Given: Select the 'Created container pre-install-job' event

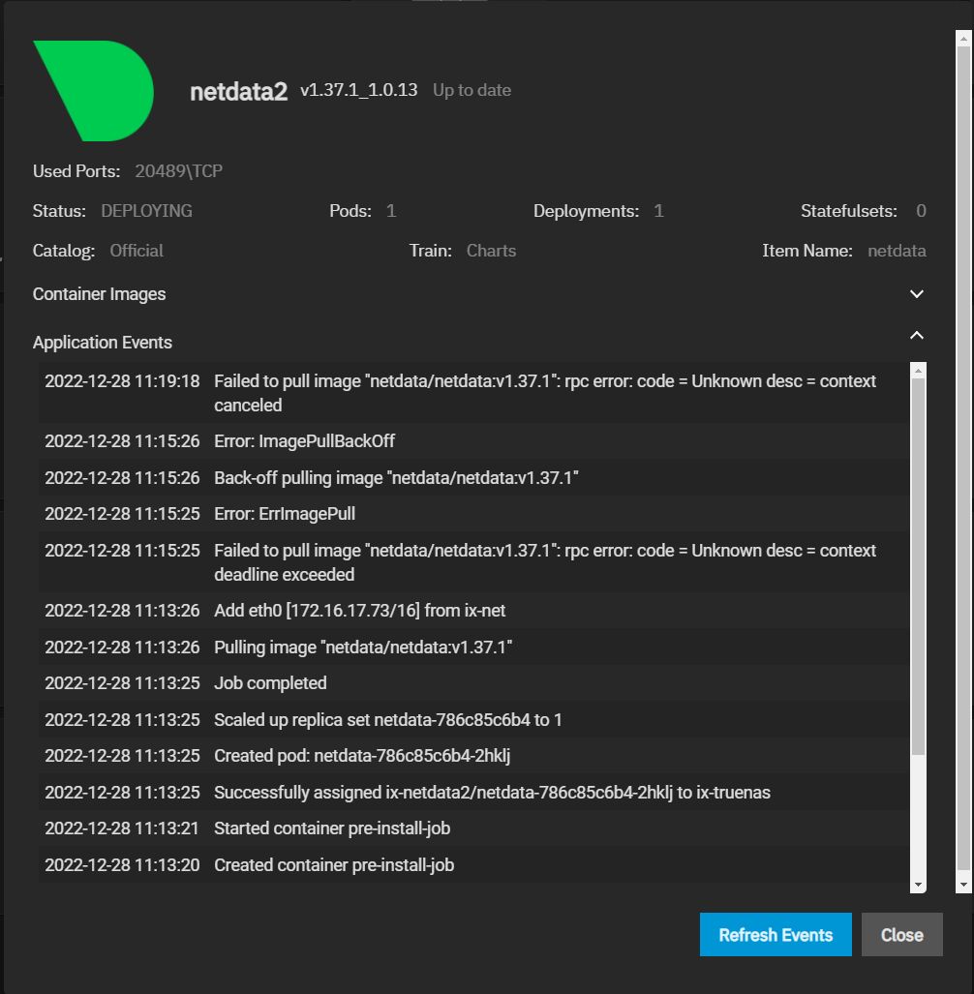Looking at the screenshot, I should [x=473, y=865].
